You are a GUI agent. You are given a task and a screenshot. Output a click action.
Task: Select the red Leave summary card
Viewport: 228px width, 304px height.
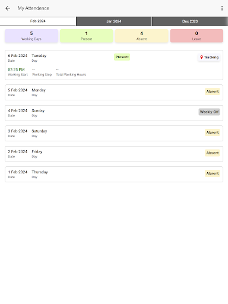[197, 36]
